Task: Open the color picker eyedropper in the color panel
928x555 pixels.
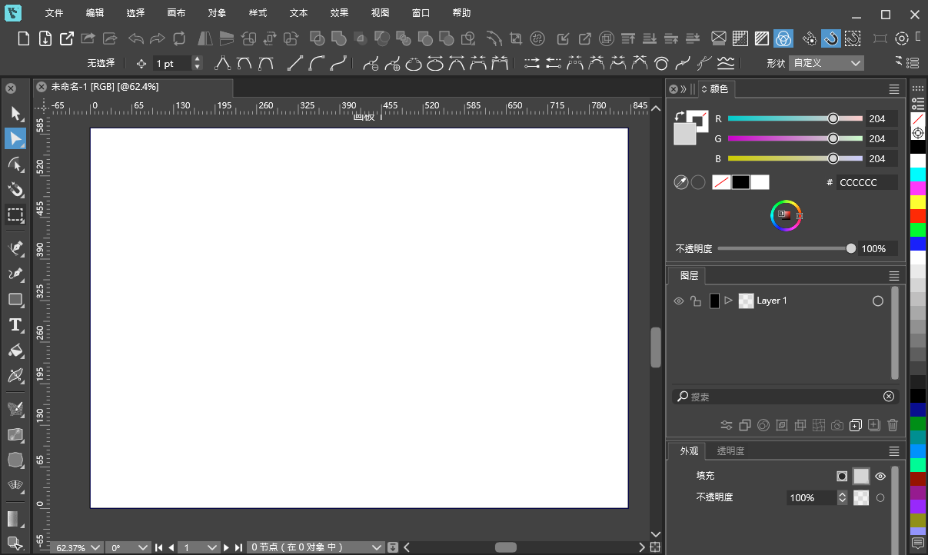Action: (x=681, y=181)
